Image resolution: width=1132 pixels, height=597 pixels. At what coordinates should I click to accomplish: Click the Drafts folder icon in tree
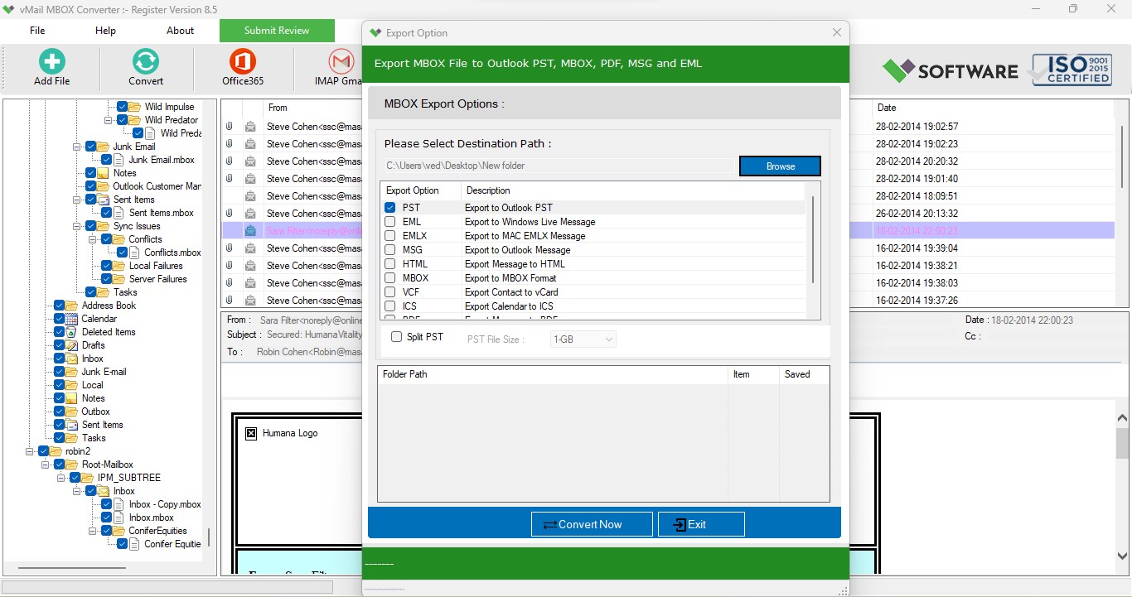coord(73,345)
